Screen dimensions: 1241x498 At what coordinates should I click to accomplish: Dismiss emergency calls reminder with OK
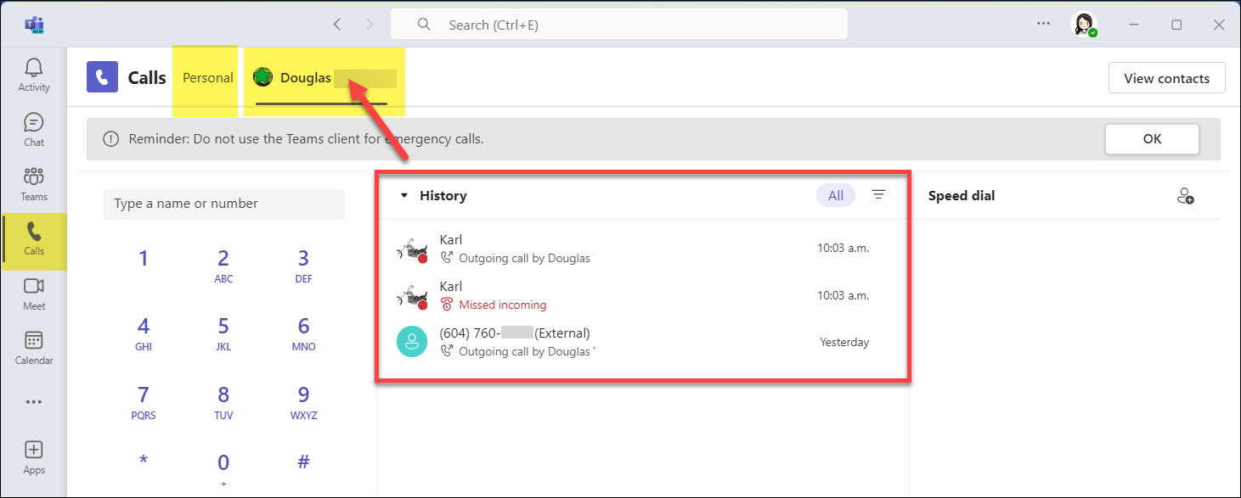pyautogui.click(x=1152, y=138)
